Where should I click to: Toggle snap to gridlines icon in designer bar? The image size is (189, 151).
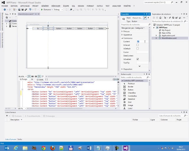tap(36, 76)
